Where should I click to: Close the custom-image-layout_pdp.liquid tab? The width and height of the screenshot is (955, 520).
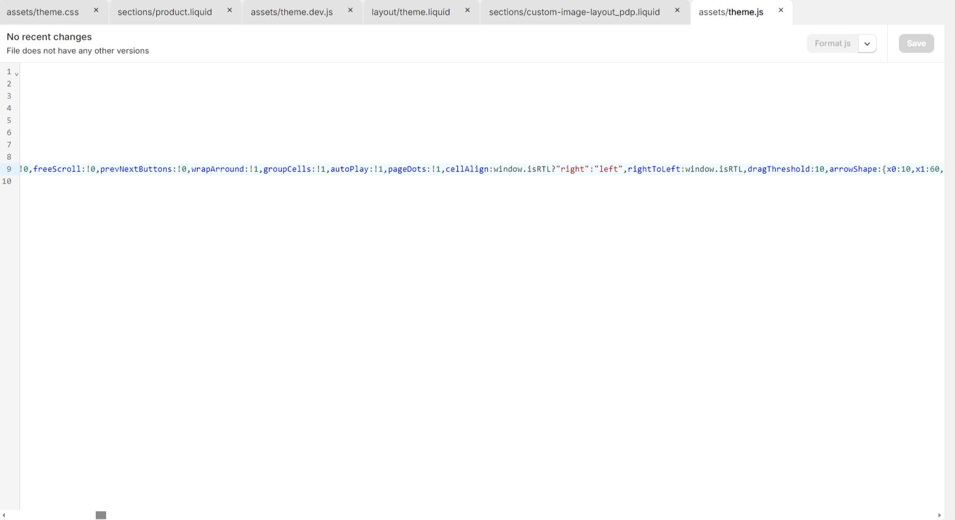click(677, 10)
